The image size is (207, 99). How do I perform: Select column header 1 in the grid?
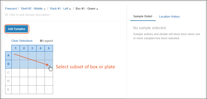coord(16,48)
